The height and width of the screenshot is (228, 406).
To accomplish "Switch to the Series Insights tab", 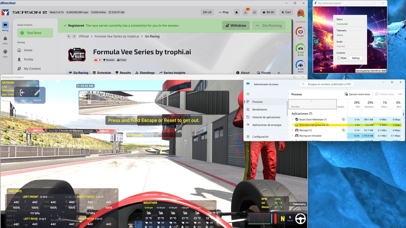I will click(172, 73).
